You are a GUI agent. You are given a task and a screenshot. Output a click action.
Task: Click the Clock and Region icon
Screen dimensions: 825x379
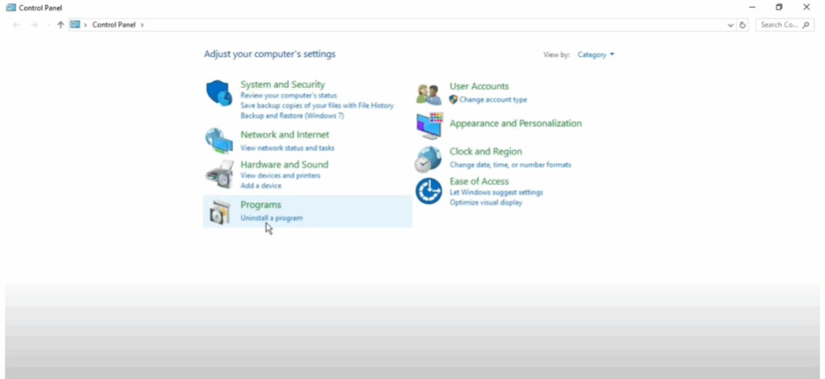click(x=429, y=159)
